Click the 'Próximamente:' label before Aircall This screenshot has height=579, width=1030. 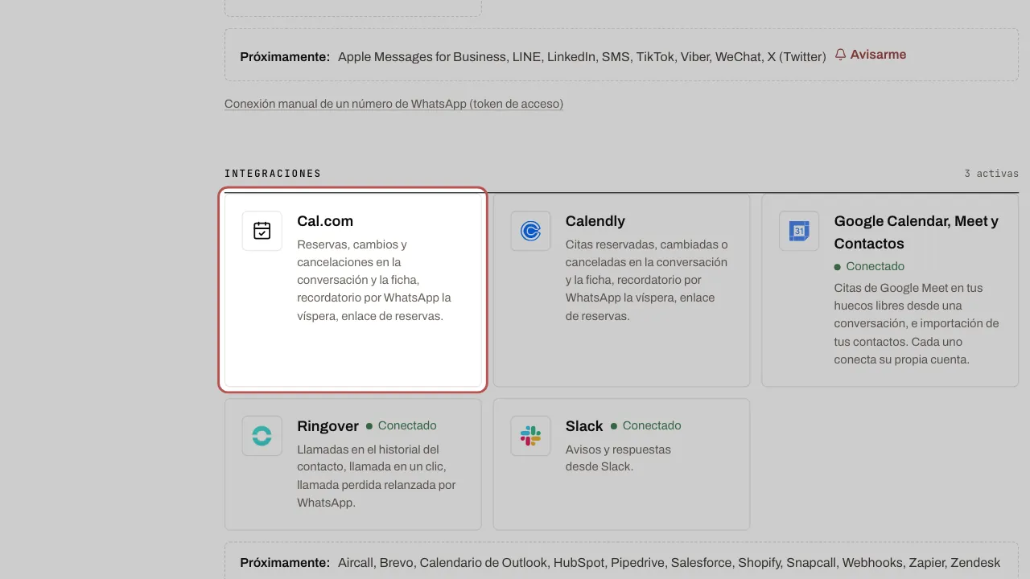pos(285,563)
